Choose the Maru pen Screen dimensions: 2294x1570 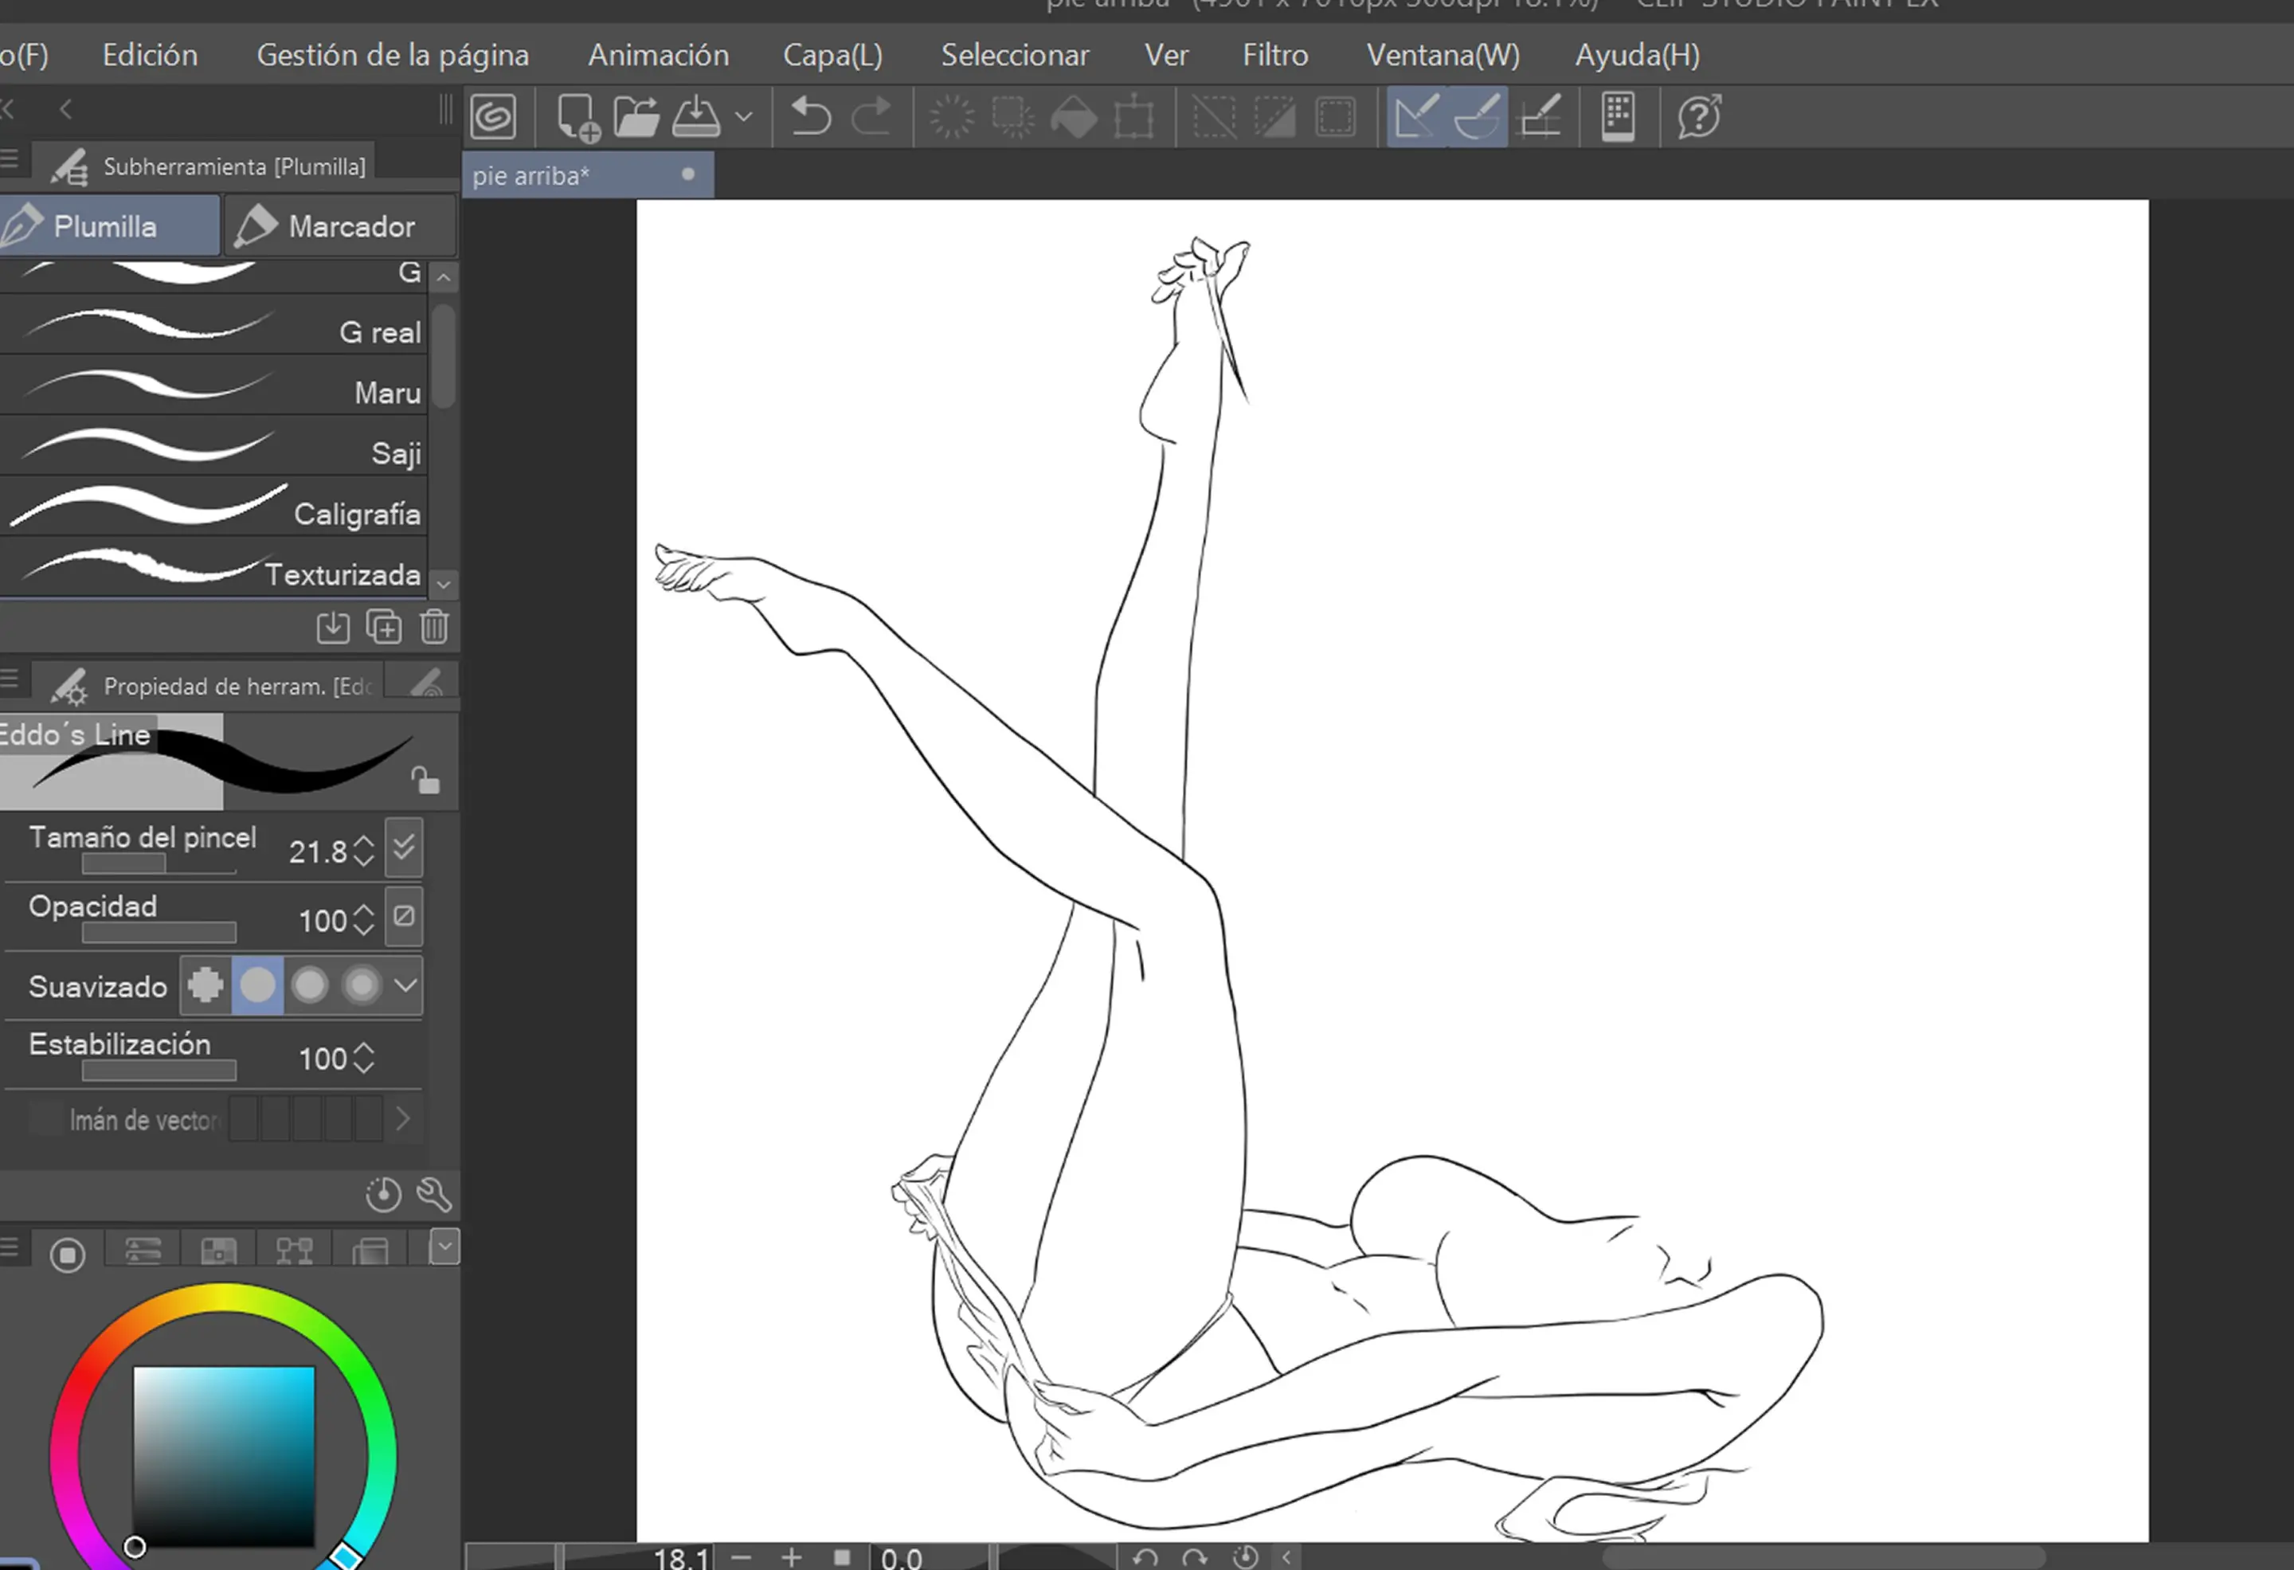tap(213, 386)
